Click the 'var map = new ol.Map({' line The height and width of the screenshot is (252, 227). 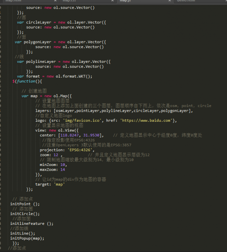click(46, 96)
